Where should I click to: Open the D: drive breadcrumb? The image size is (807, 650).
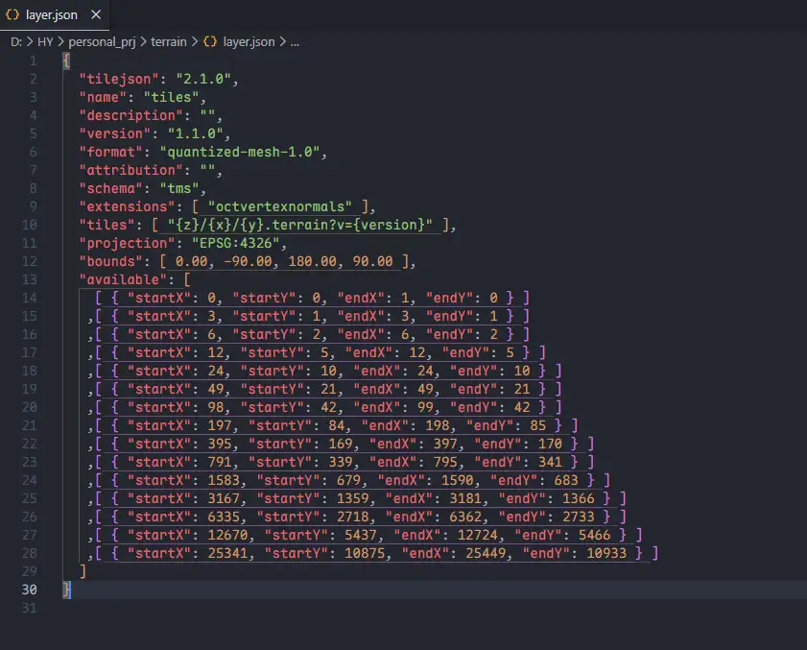coord(15,42)
